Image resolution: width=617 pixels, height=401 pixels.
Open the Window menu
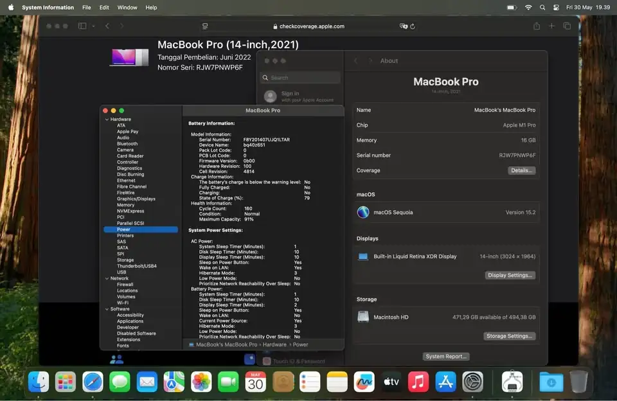click(x=127, y=8)
